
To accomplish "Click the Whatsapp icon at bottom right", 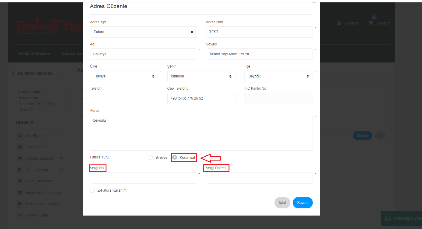I will point(388,219).
